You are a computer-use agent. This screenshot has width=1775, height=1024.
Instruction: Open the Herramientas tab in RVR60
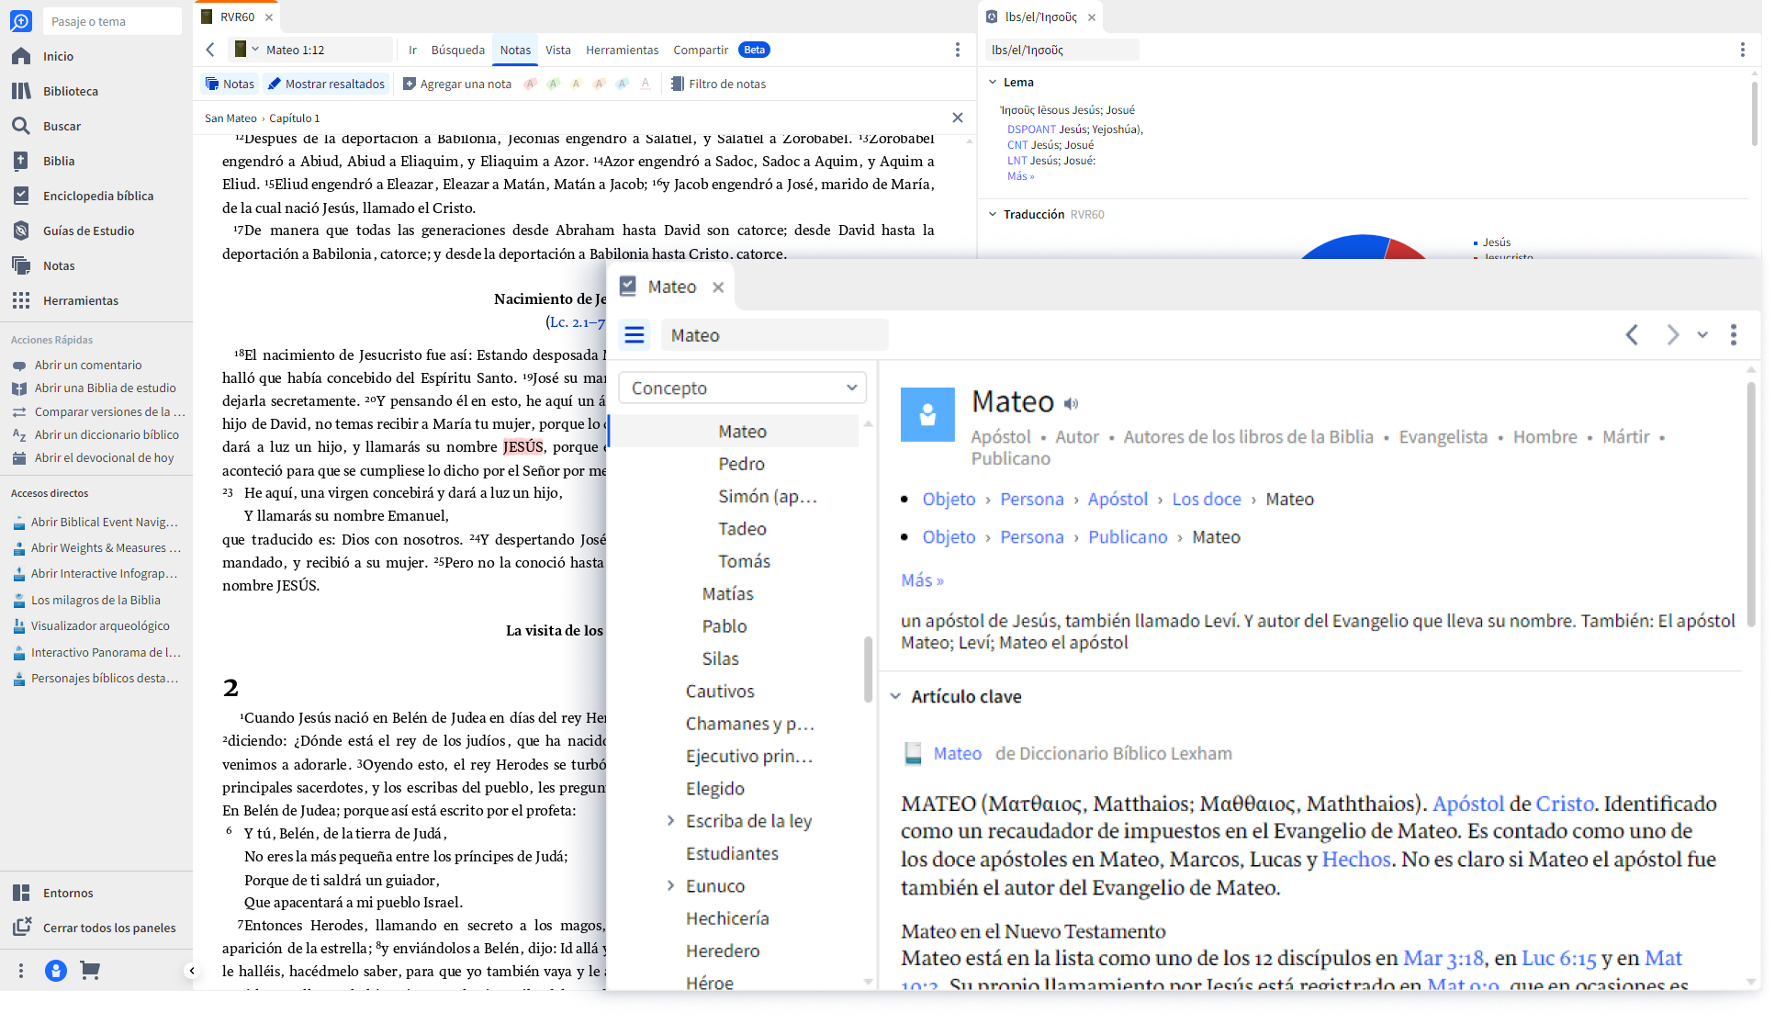click(x=622, y=50)
